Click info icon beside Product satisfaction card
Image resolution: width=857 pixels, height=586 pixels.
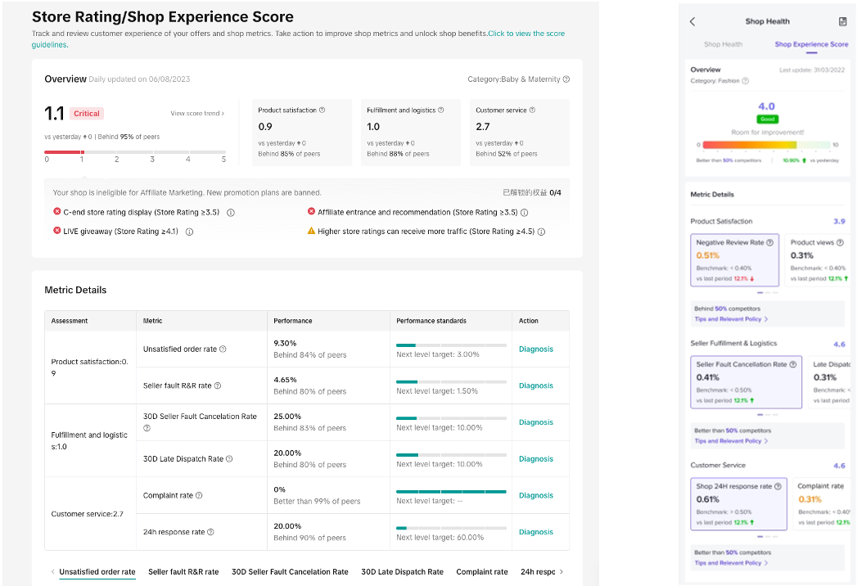click(322, 110)
